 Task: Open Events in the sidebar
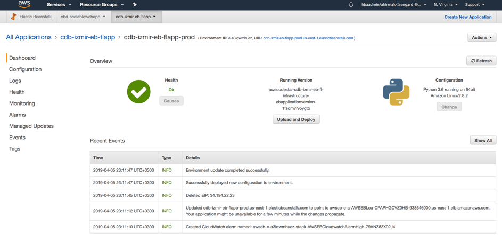point(17,138)
